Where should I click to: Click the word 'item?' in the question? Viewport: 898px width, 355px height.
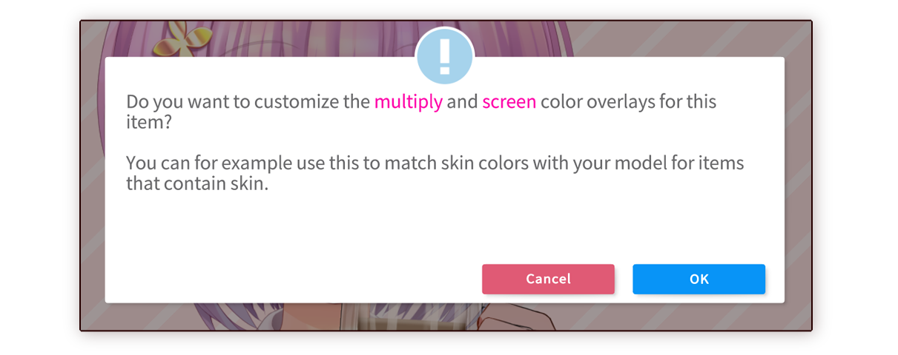[x=149, y=123]
